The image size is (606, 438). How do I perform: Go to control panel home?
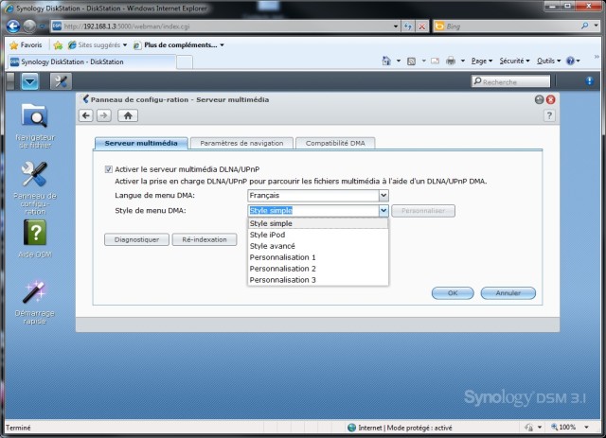pyautogui.click(x=128, y=115)
